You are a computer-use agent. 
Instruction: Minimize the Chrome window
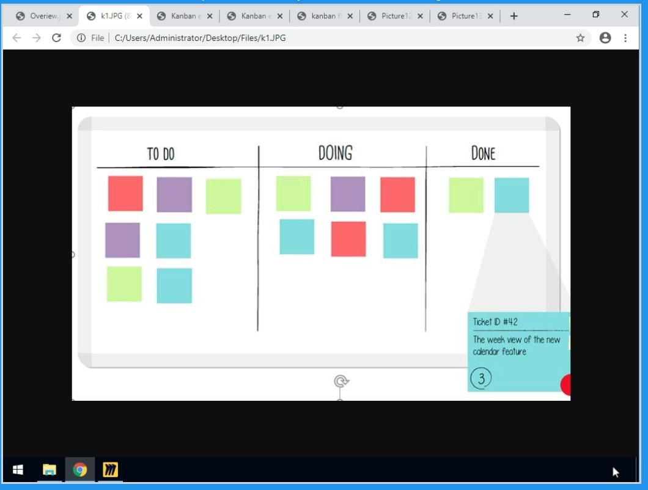(567, 15)
